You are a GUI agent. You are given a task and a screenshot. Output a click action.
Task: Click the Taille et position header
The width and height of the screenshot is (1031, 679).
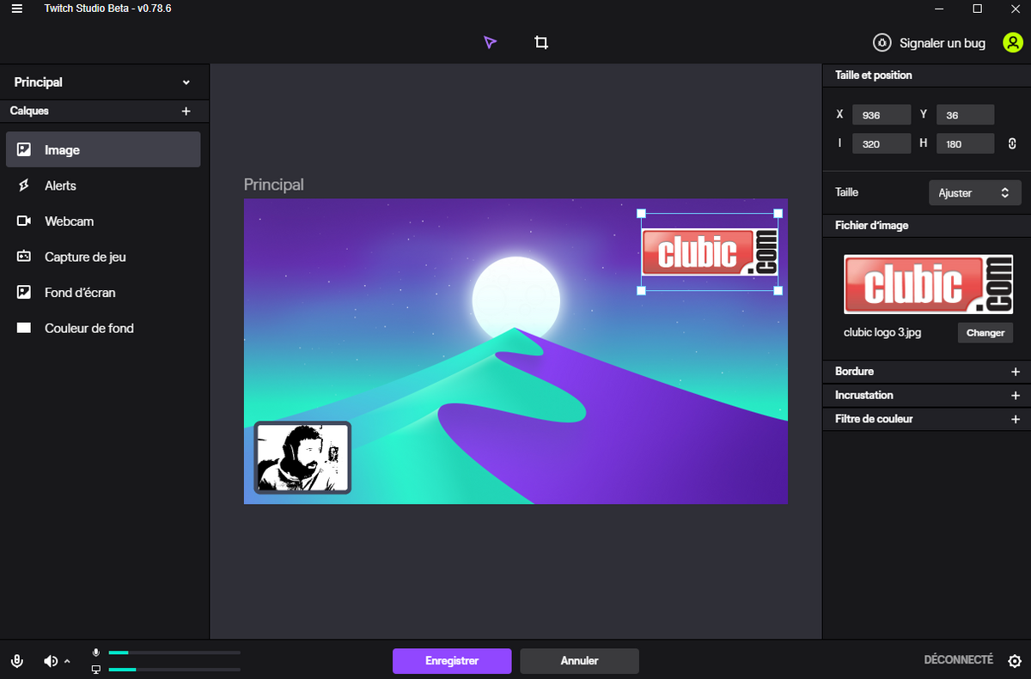874,76
